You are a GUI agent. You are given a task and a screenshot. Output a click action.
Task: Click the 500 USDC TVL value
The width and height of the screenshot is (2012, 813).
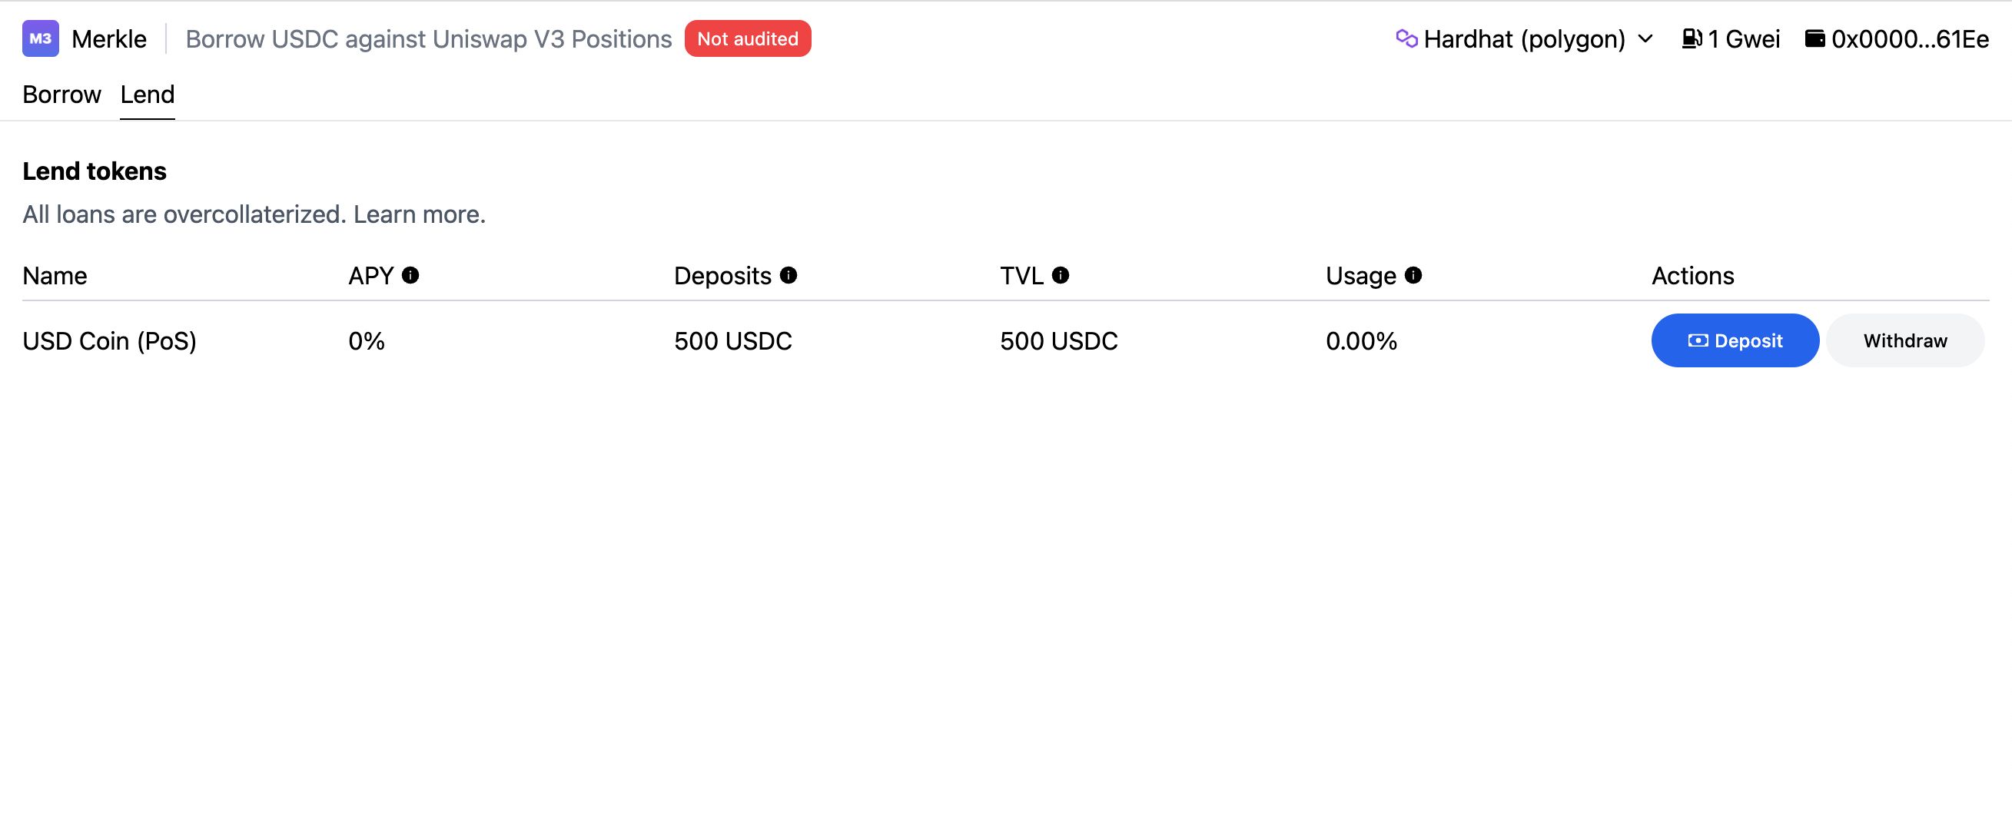[x=1058, y=341]
